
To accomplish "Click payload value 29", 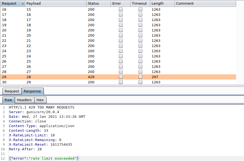I will pos(29,82).
